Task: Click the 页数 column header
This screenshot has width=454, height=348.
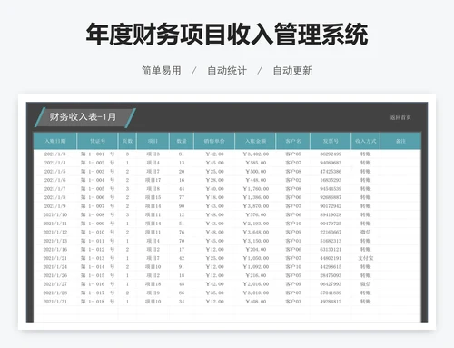Action: [x=127, y=141]
